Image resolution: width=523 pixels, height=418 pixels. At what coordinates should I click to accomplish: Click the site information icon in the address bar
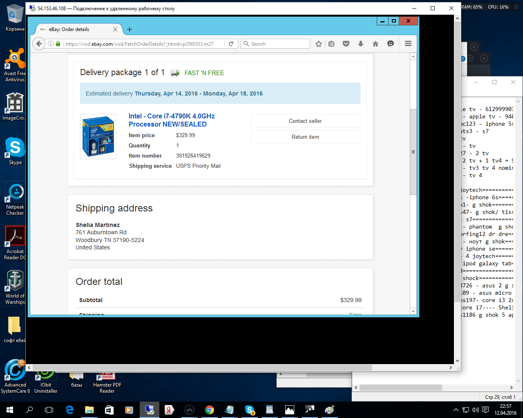click(51, 44)
